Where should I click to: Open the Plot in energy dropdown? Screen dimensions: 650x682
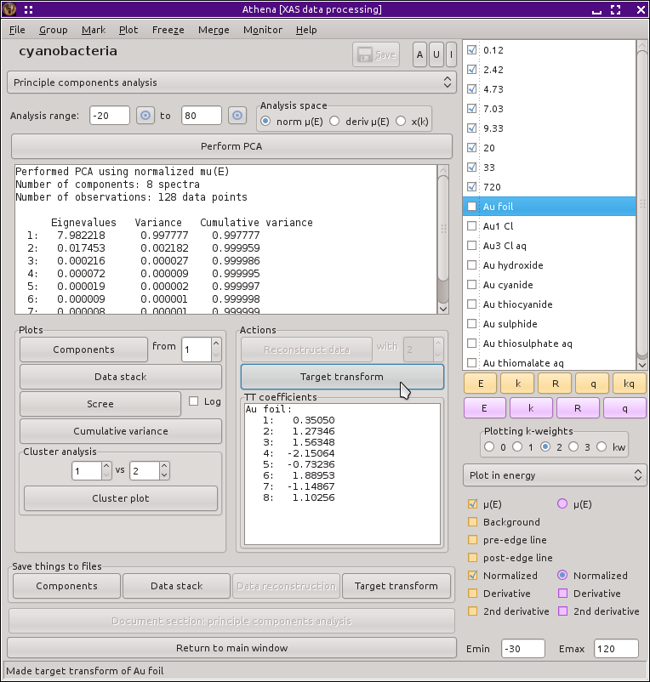[555, 475]
